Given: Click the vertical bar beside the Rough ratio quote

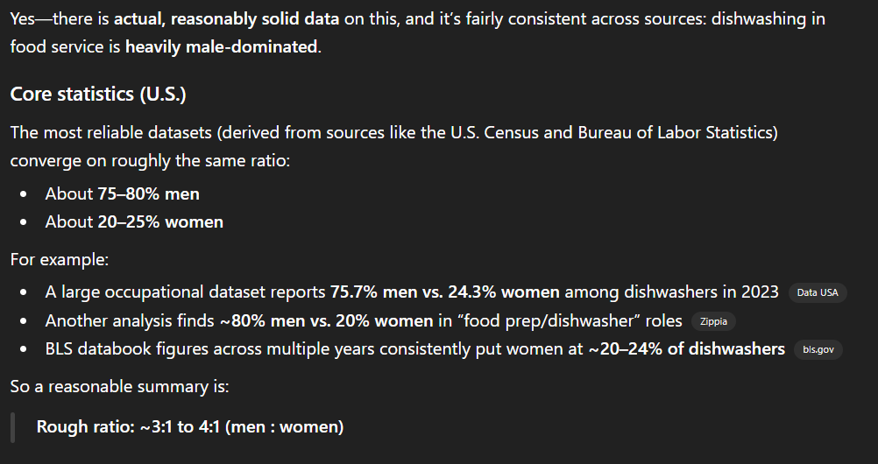Looking at the screenshot, I should click(13, 427).
